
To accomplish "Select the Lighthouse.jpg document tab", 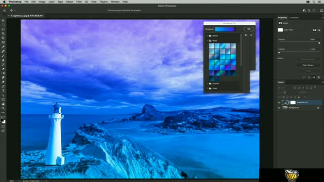I will [x=26, y=16].
